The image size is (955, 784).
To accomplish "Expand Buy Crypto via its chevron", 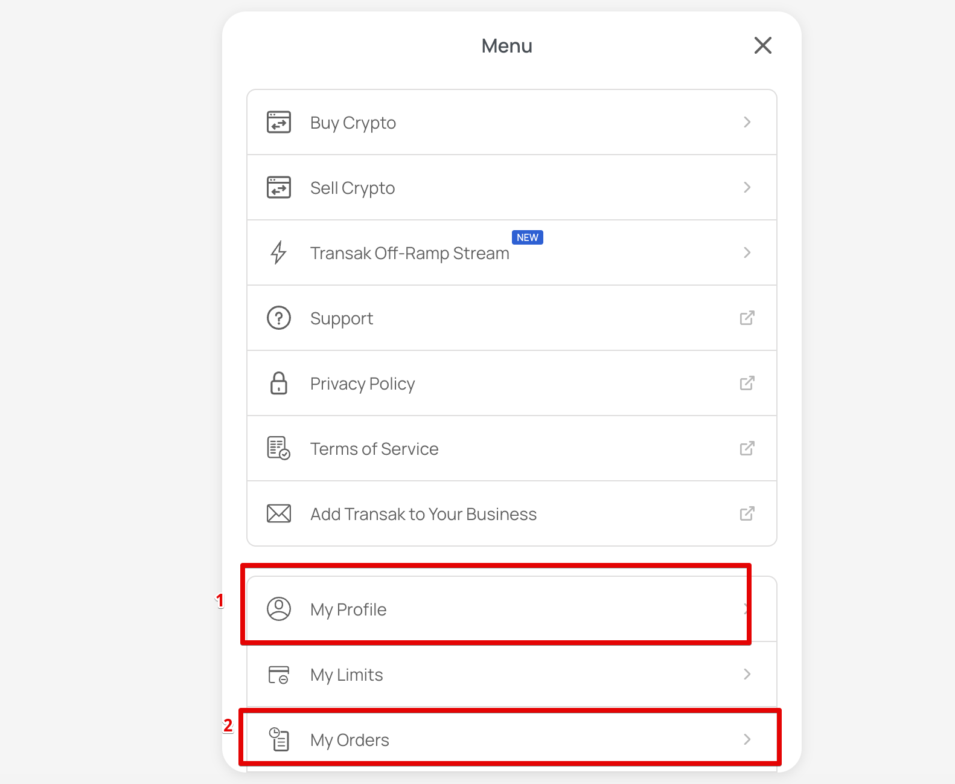I will tap(747, 122).
